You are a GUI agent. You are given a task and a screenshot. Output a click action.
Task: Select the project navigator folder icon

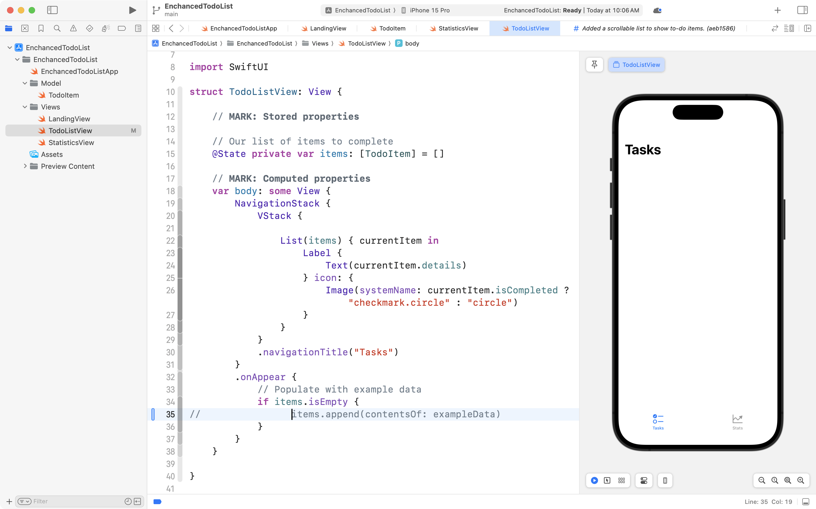coord(8,28)
